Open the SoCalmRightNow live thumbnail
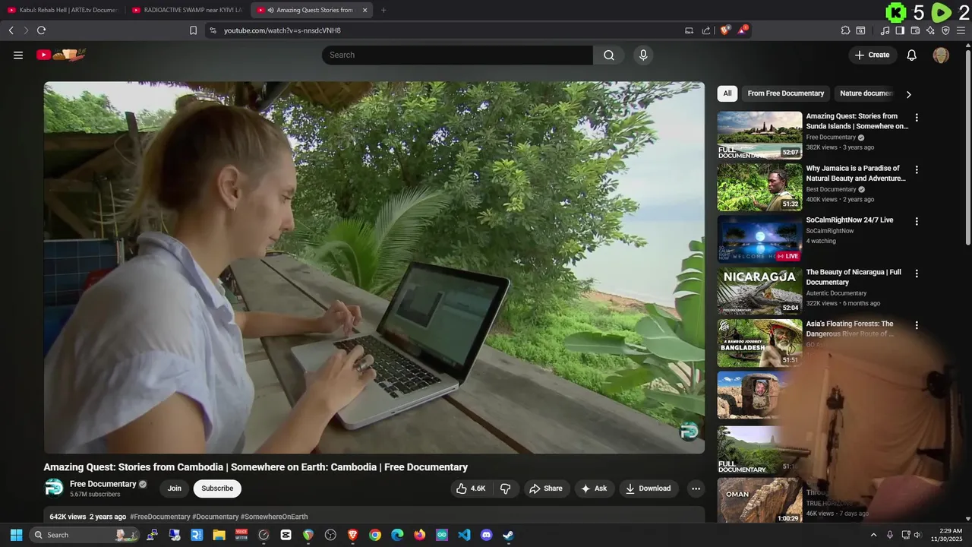The image size is (972, 547). 759,239
